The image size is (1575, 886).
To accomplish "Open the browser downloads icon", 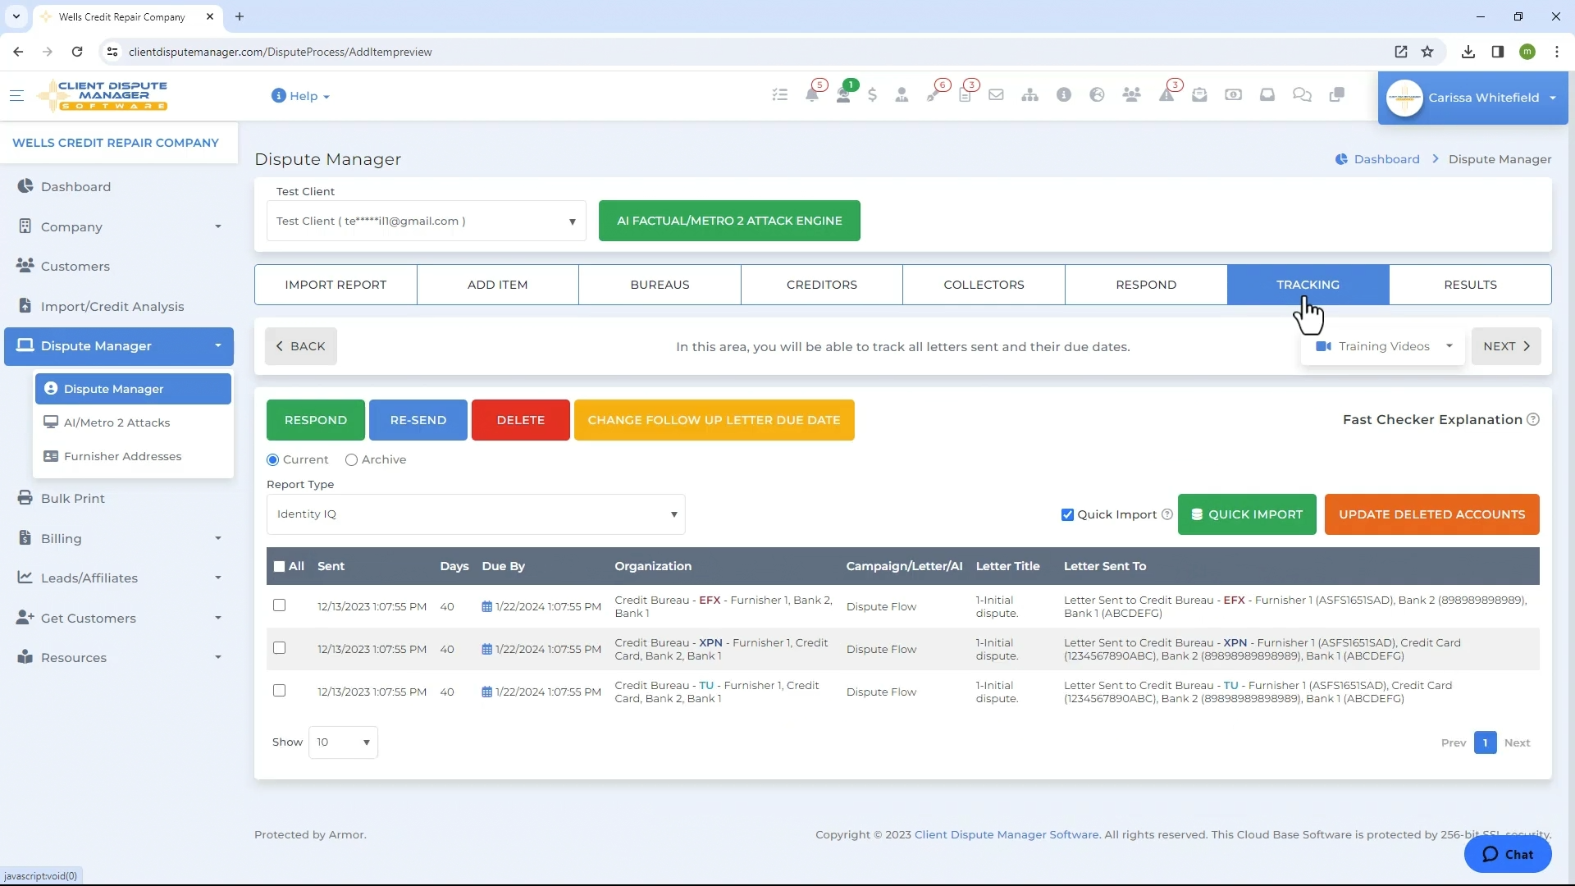I will [x=1468, y=52].
